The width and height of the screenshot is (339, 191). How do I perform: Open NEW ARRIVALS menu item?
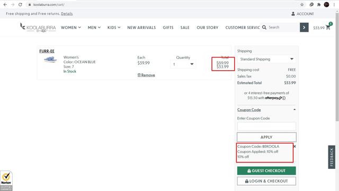pyautogui.click(x=141, y=27)
